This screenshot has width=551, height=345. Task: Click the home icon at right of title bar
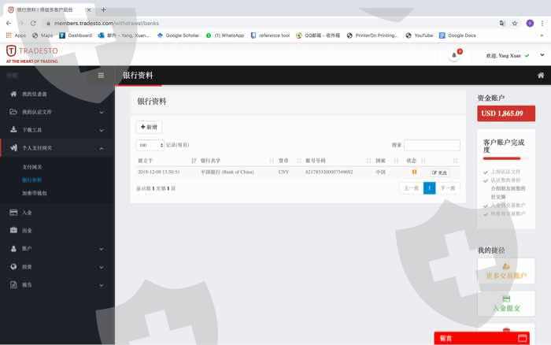pyautogui.click(x=541, y=76)
